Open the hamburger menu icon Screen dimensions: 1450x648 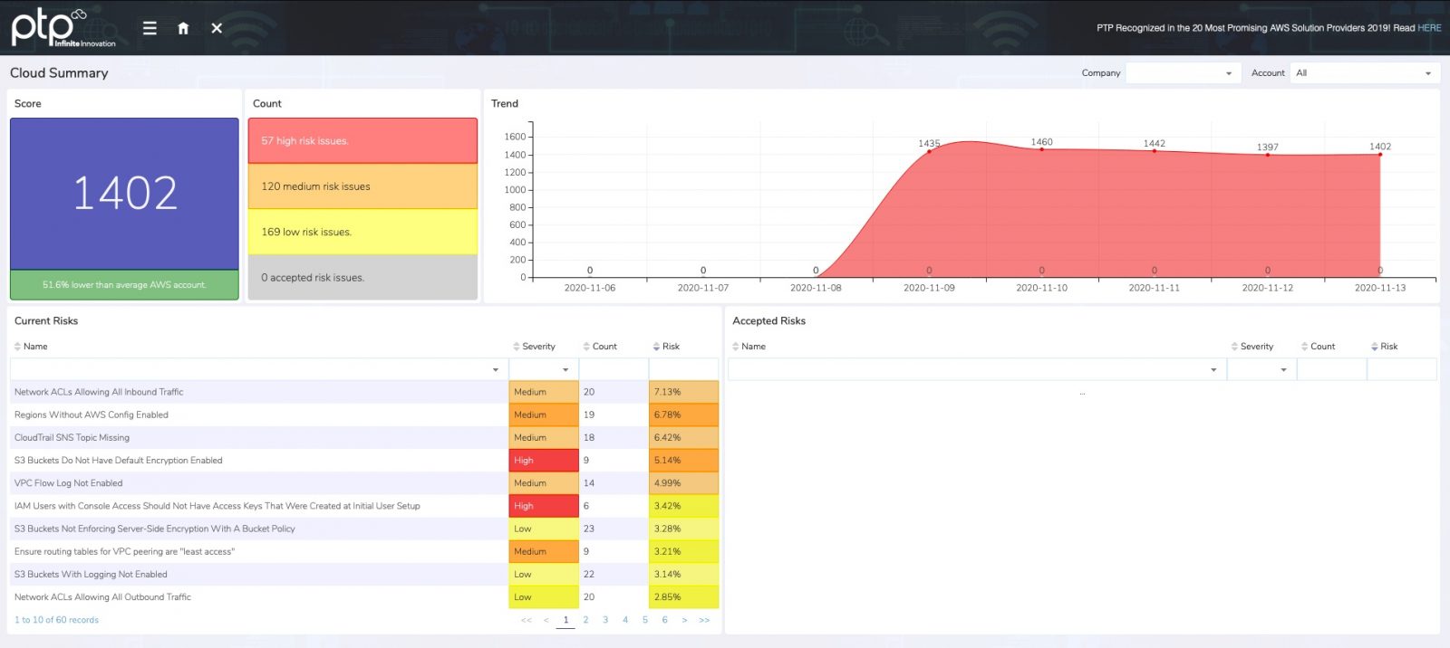click(150, 28)
